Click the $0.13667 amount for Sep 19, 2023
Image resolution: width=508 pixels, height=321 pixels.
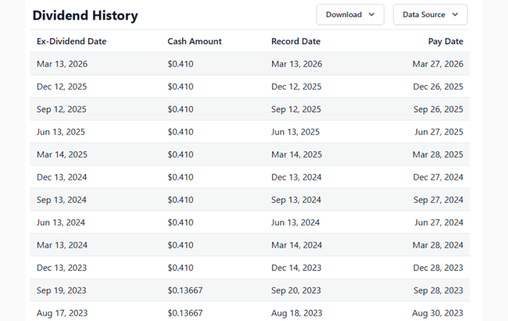[184, 291]
